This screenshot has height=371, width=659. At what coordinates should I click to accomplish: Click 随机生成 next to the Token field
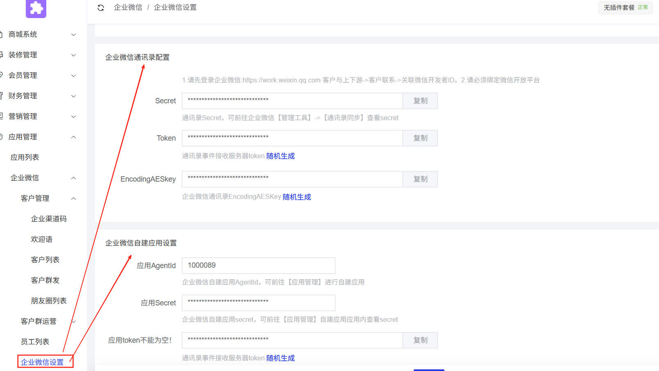pyautogui.click(x=281, y=156)
